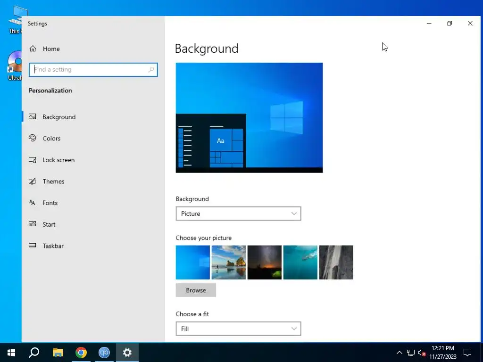Click the Taskbar icon in sidebar
The image size is (483, 362).
click(33, 245)
